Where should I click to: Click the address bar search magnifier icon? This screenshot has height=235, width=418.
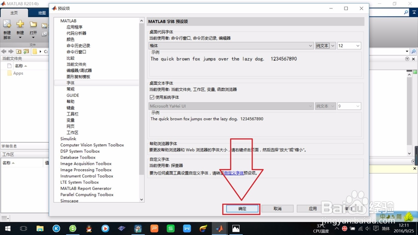413,51
